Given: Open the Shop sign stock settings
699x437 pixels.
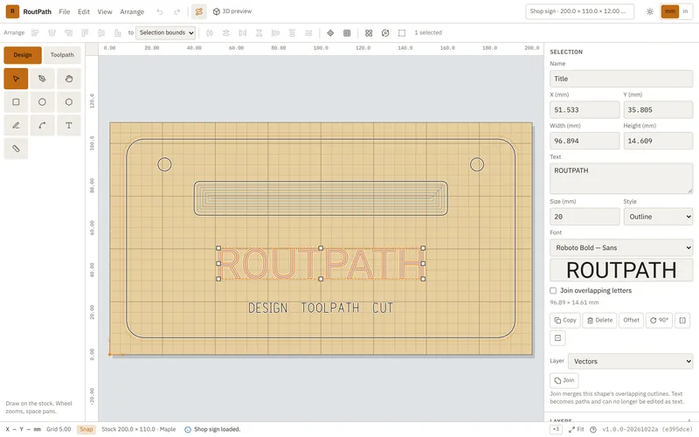Looking at the screenshot, I should 579,11.
